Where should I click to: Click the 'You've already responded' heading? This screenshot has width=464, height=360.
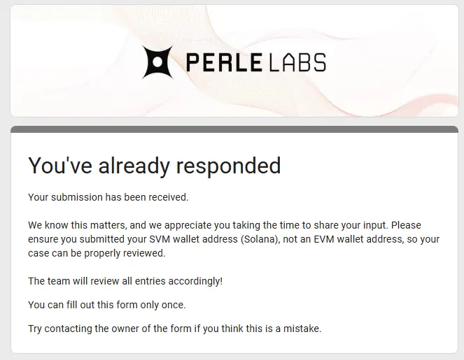(154, 166)
